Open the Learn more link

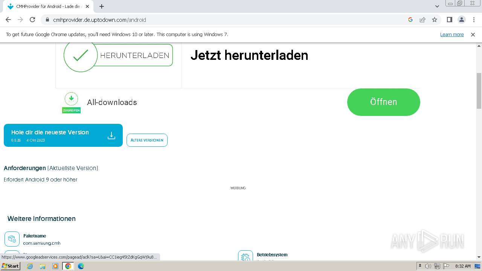click(452, 34)
